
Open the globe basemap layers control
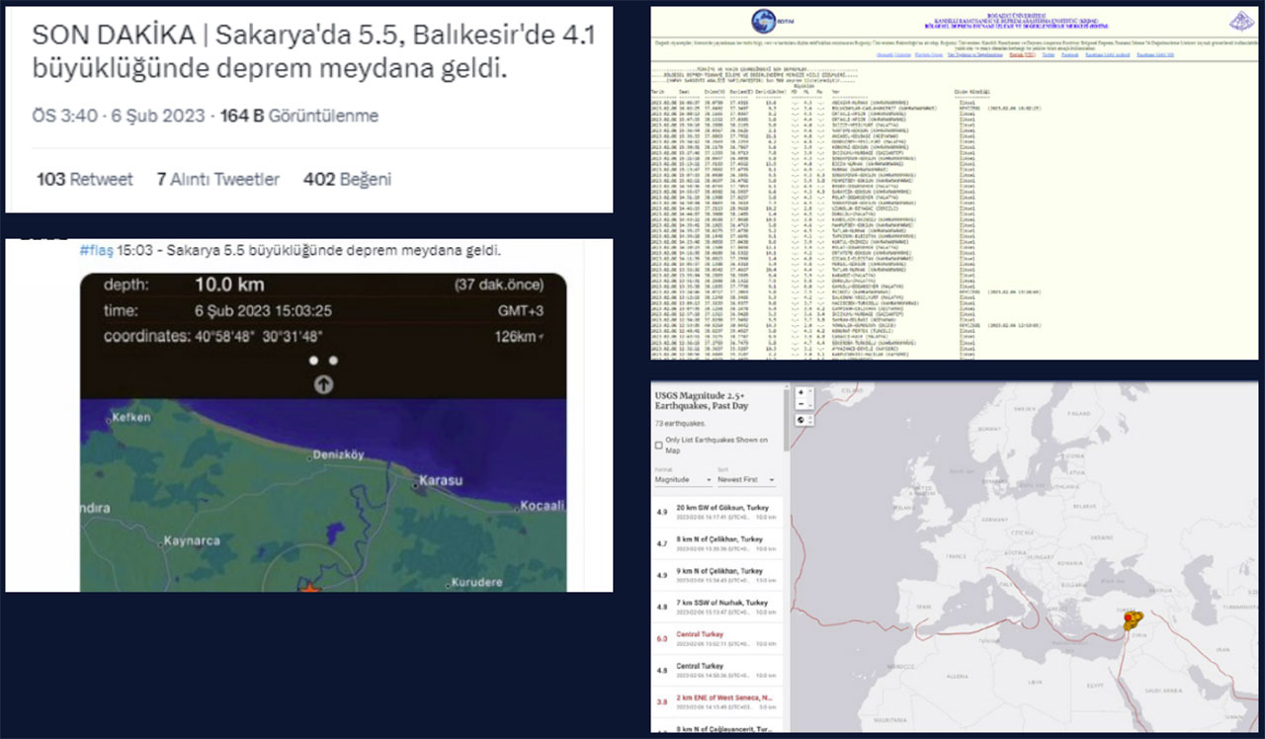[800, 421]
